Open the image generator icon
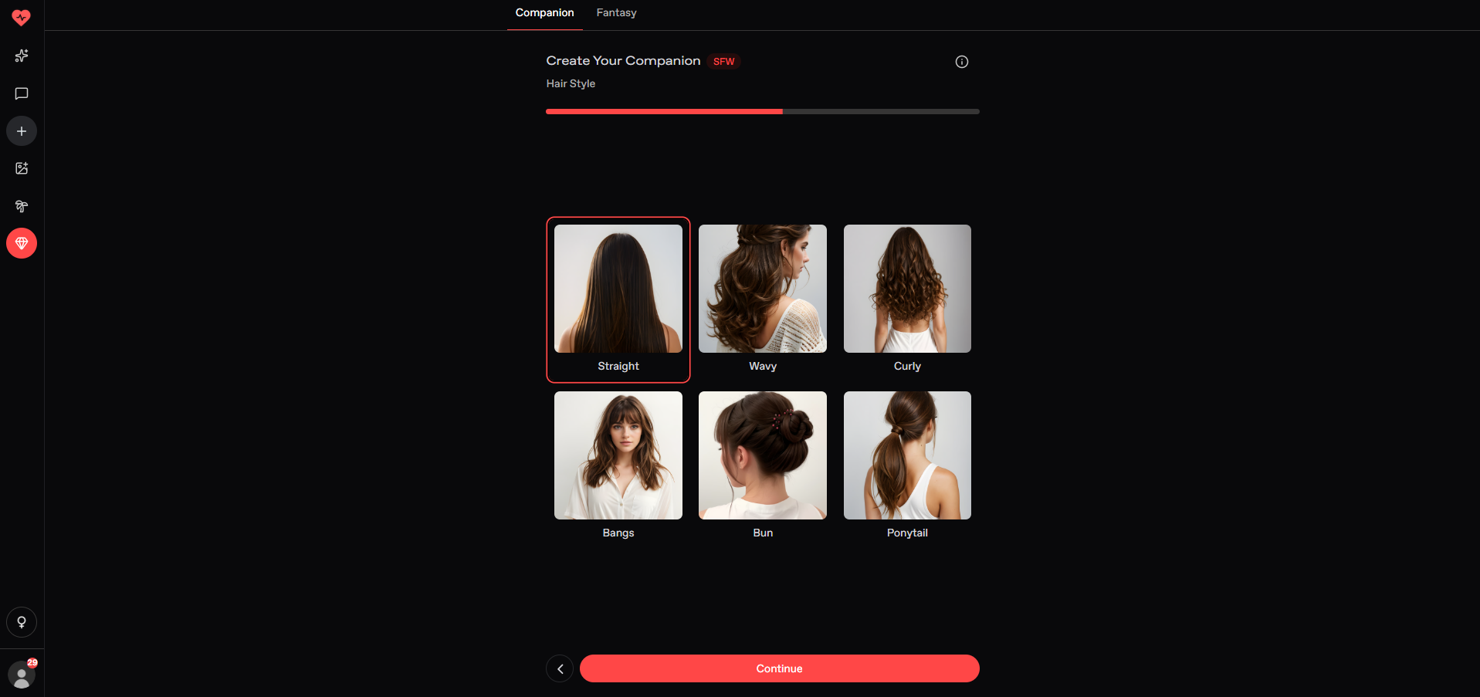This screenshot has height=697, width=1480. pos(22,168)
